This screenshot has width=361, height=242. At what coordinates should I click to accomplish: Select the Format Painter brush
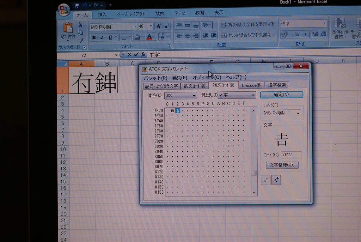tap(80, 40)
